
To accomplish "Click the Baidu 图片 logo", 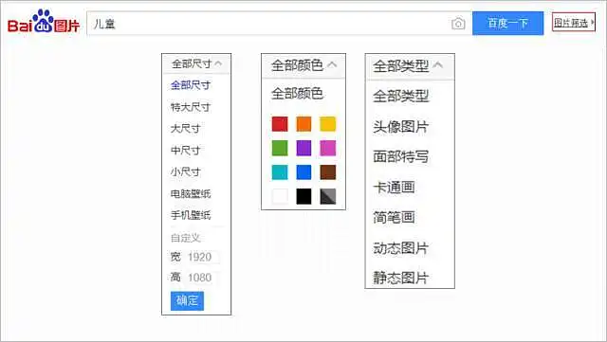I will 44,22.
